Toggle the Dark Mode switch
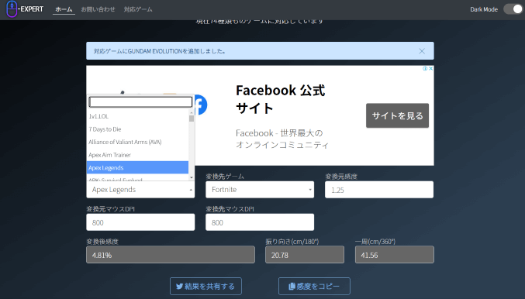 point(513,9)
